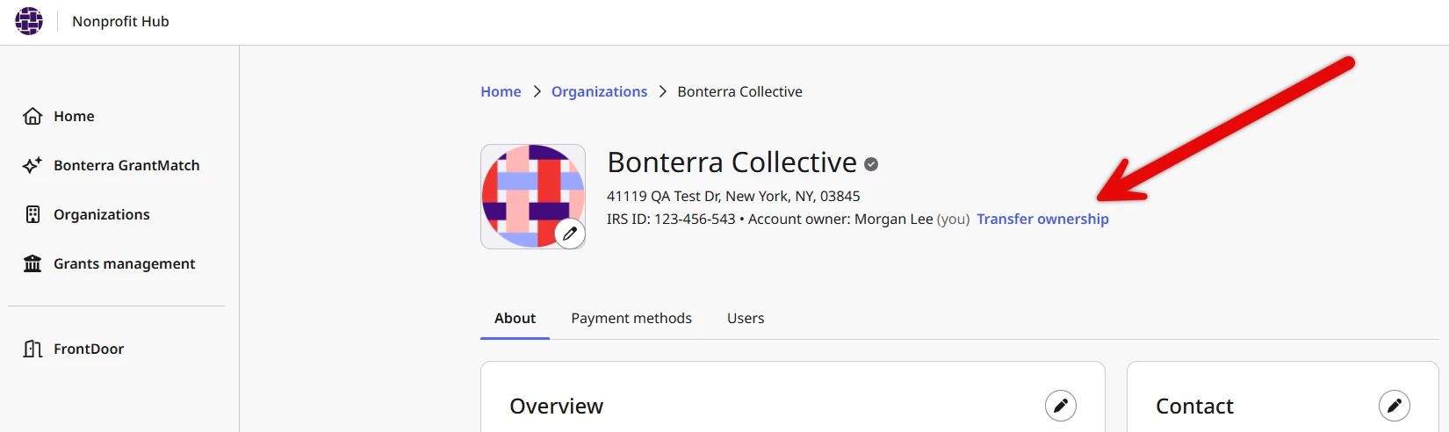The width and height of the screenshot is (1449, 432).
Task: Click the Organizations building icon
Action: tap(32, 214)
